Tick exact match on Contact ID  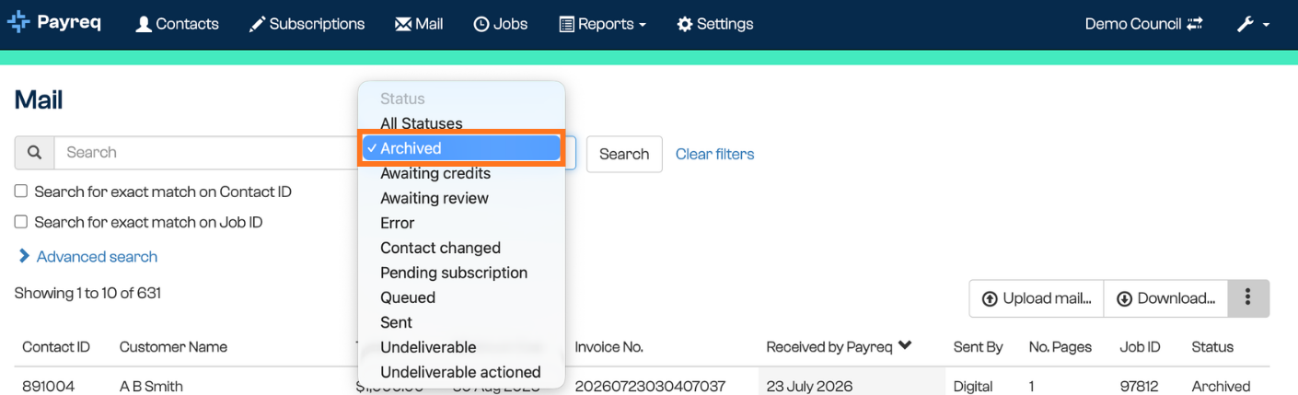pos(20,192)
